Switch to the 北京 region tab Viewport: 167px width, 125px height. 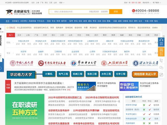pos(19,35)
